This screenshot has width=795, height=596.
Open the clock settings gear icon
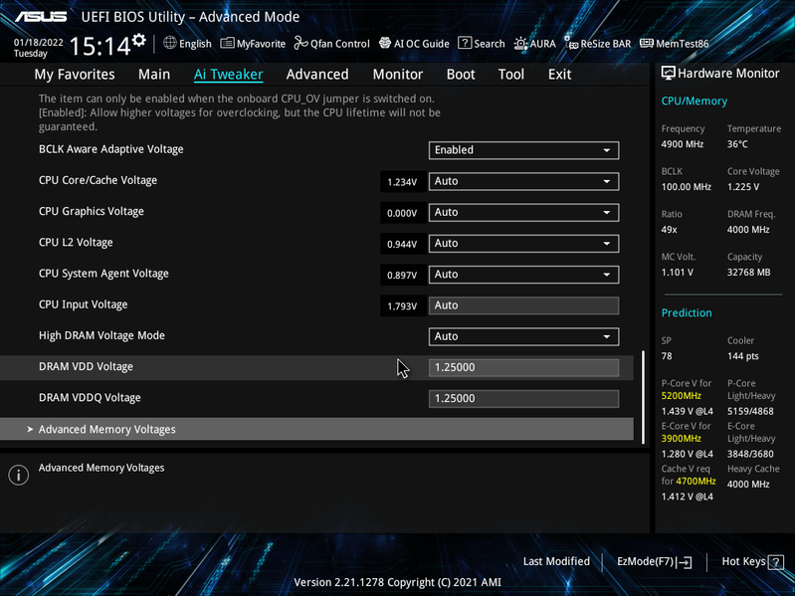point(139,40)
